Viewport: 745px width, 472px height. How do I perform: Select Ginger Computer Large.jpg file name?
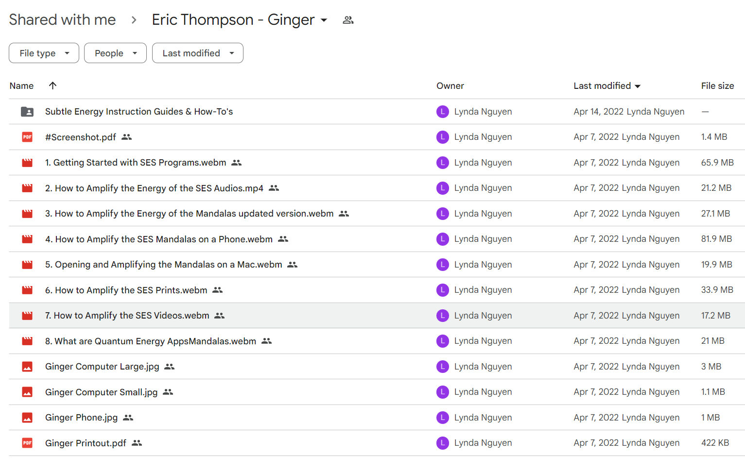102,367
